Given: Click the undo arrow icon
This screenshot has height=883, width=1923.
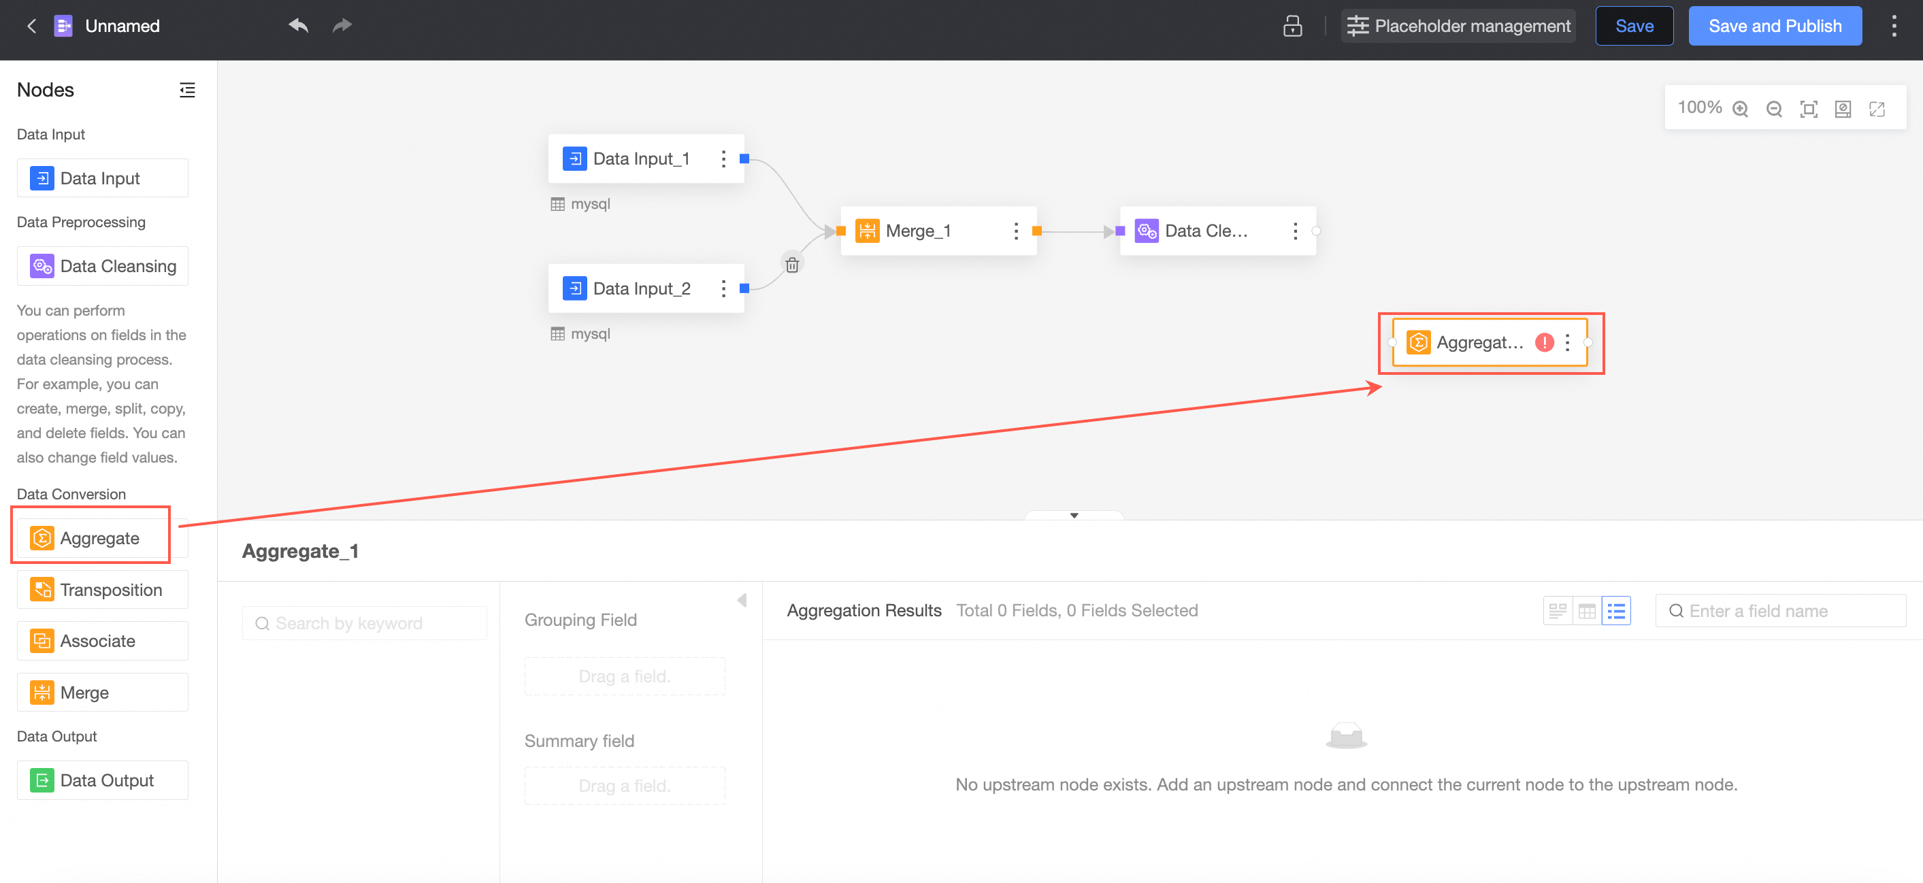Looking at the screenshot, I should click(x=298, y=26).
